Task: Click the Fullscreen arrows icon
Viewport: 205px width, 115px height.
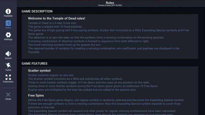Action: (x=8, y=77)
